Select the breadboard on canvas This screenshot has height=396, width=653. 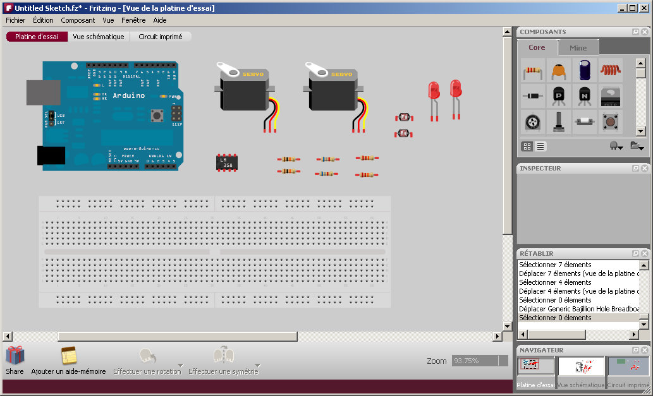point(215,251)
